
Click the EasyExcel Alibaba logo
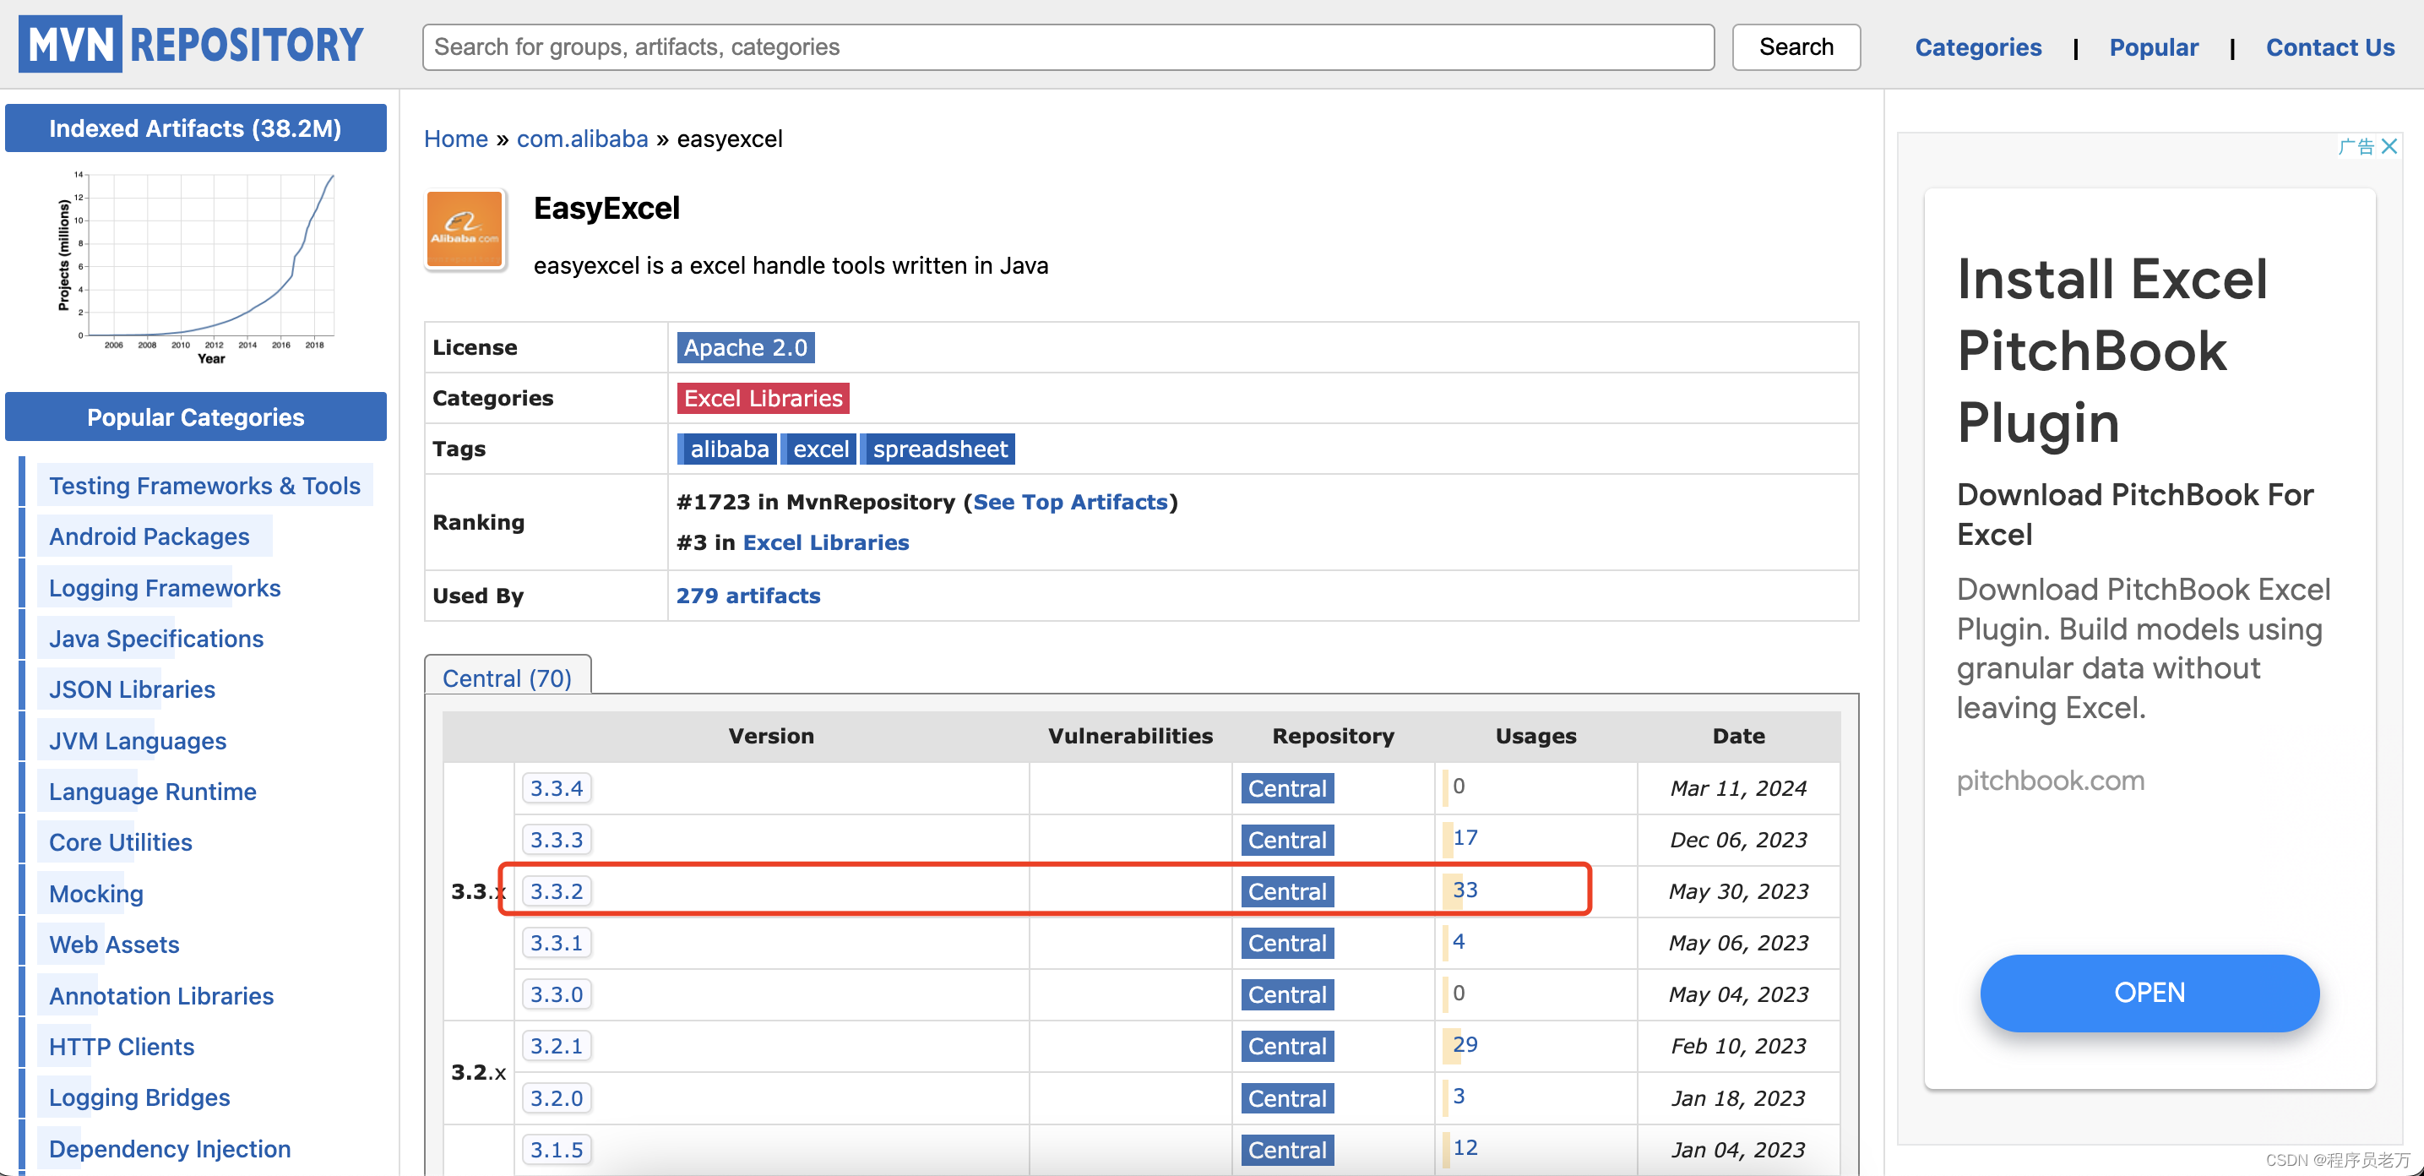point(465,229)
